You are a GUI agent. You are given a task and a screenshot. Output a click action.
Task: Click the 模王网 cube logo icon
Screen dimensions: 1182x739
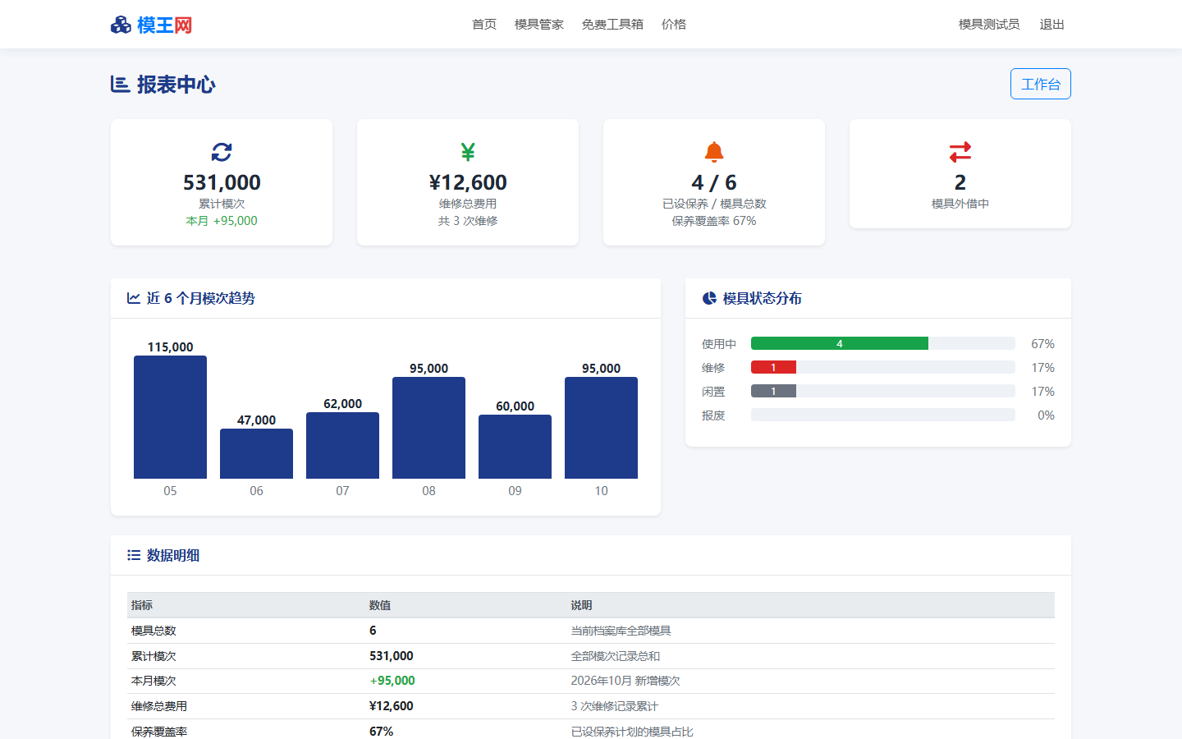121,25
